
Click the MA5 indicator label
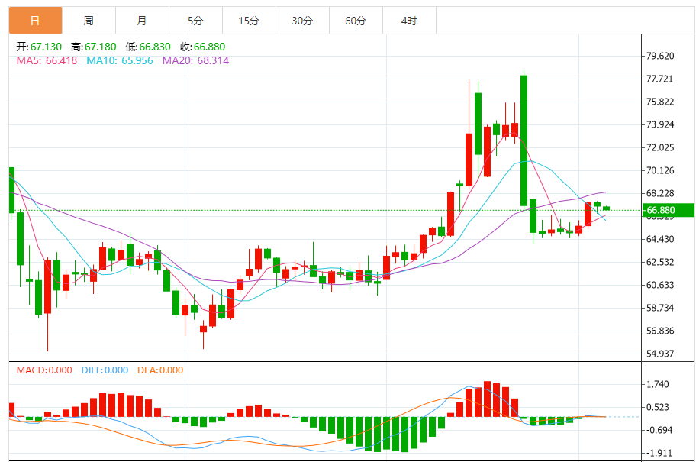[47, 60]
